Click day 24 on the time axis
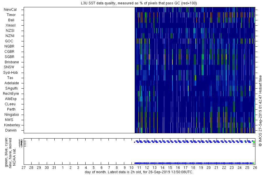 click(x=240, y=168)
